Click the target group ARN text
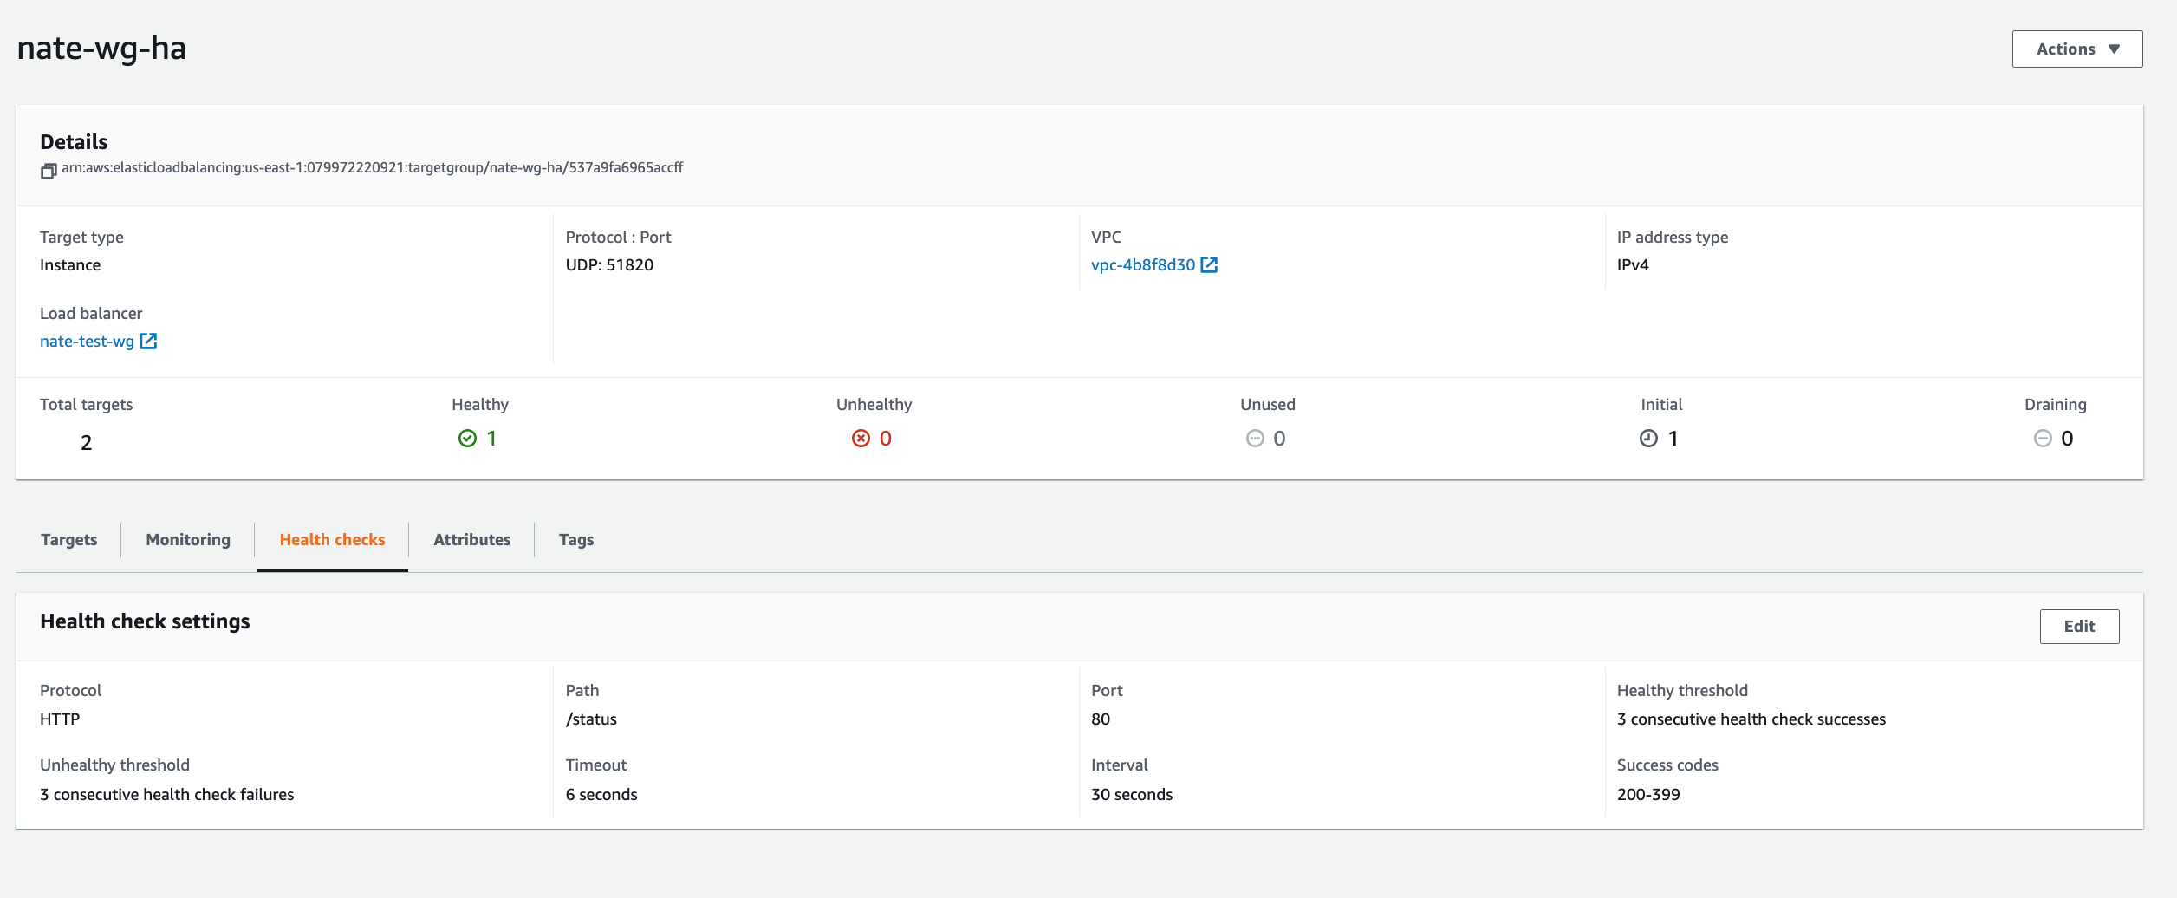This screenshot has width=2177, height=898. [372, 168]
